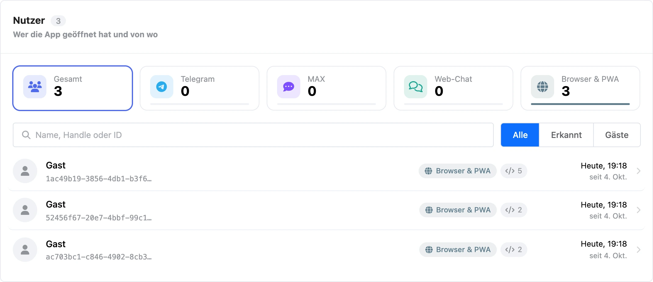Image resolution: width=653 pixels, height=282 pixels.
Task: Switch filter to Erkannt
Action: click(566, 135)
